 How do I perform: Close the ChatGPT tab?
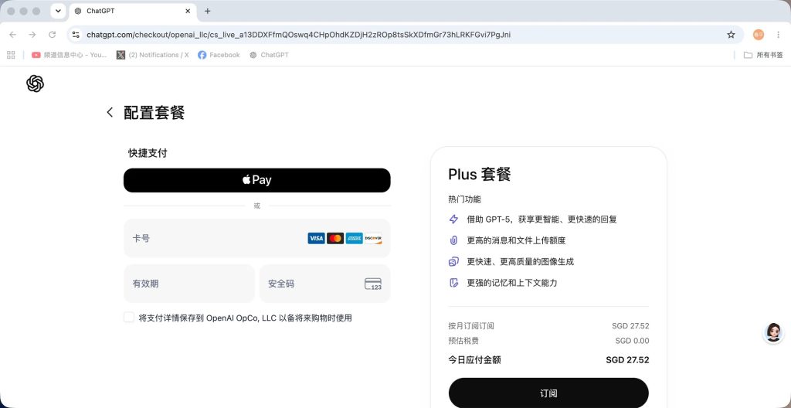[x=187, y=11]
